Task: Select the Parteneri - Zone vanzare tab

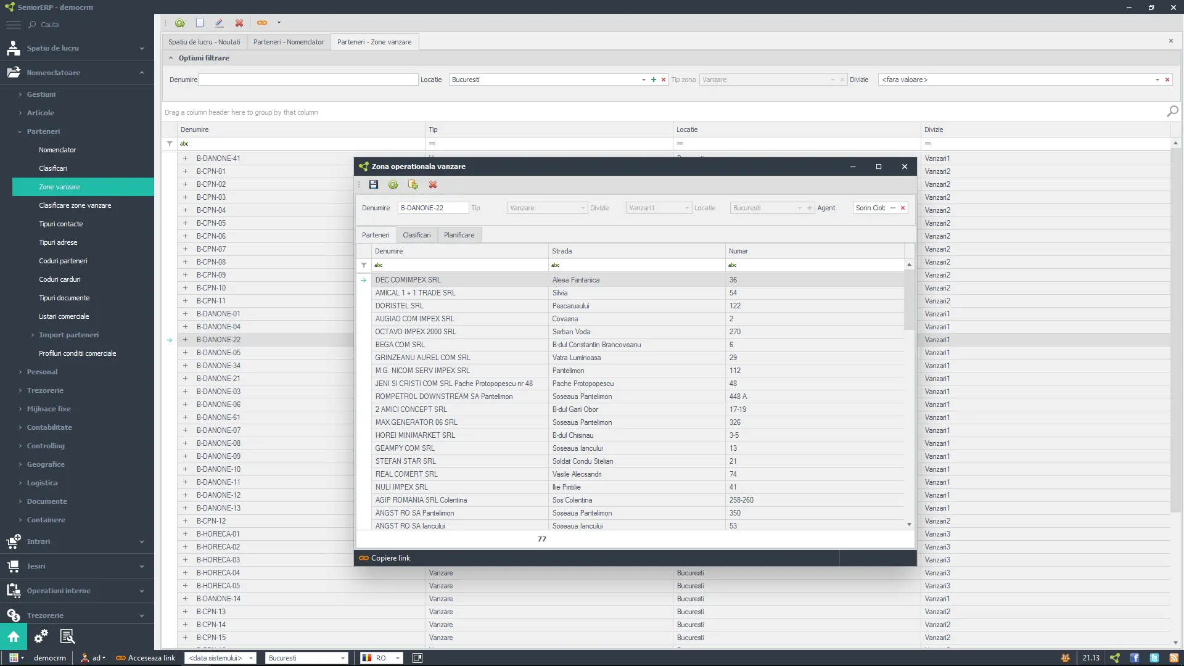Action: click(x=374, y=42)
